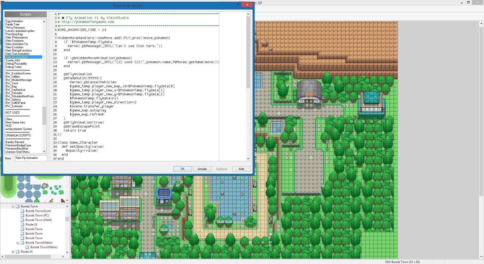Focus the Nom script name field
The image size is (484, 264).
31,158
